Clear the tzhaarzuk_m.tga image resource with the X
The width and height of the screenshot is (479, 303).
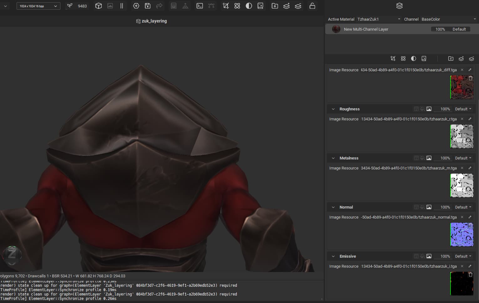462,168
